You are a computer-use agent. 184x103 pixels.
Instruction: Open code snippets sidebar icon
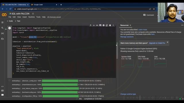pyautogui.click(x=2, y=86)
